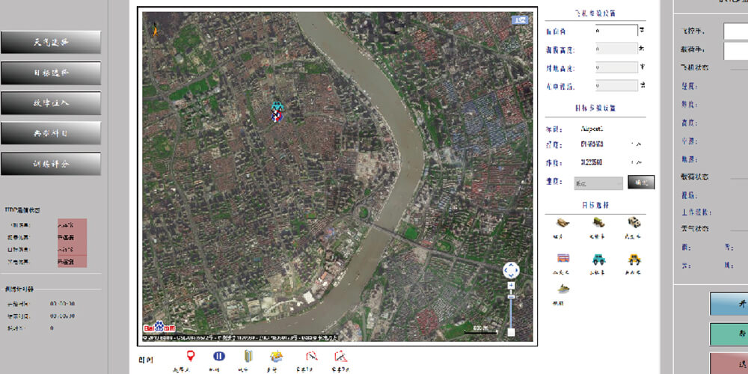
Task: Click the red location pin tool icon
Action: point(190,356)
